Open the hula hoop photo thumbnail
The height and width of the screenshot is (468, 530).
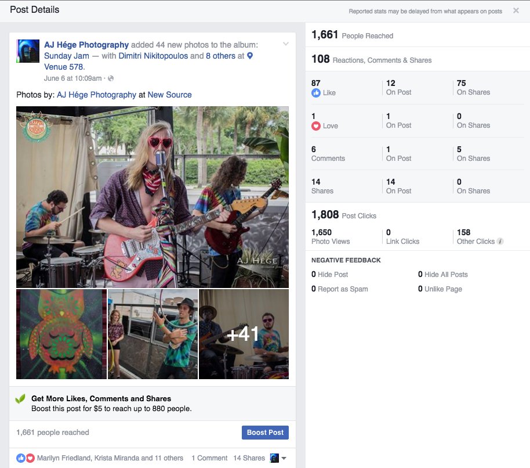153,334
